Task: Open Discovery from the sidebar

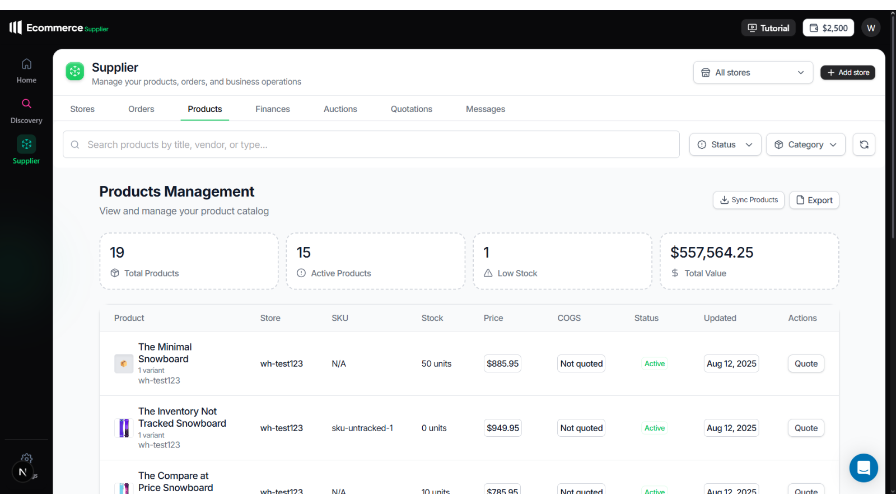Action: [x=26, y=104]
